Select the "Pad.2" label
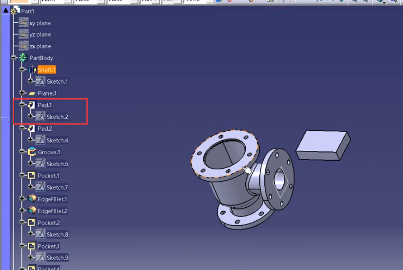Viewport: 403px width, 270px height. [x=45, y=129]
